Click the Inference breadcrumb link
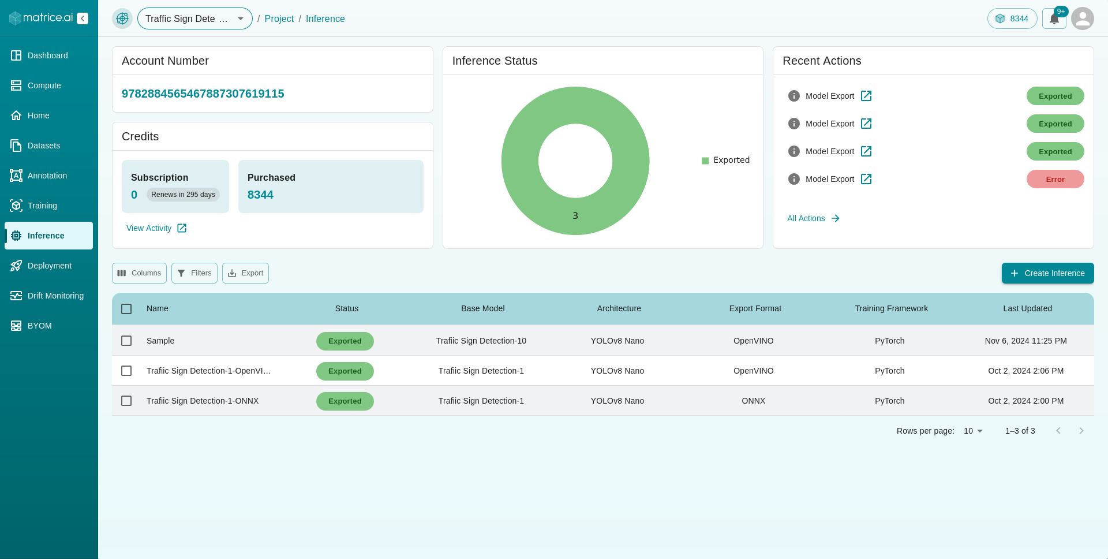Image resolution: width=1108 pixels, height=559 pixels. [325, 18]
